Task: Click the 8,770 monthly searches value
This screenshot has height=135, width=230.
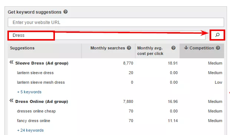Action: (128, 63)
